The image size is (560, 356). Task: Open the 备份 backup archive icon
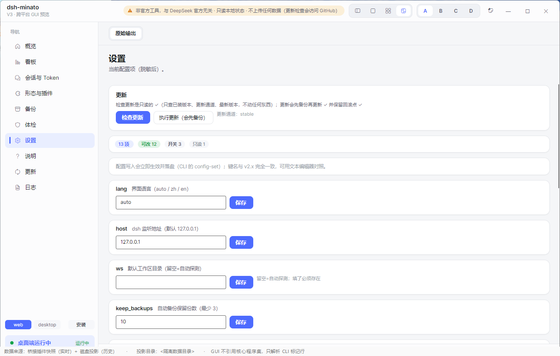tap(17, 109)
